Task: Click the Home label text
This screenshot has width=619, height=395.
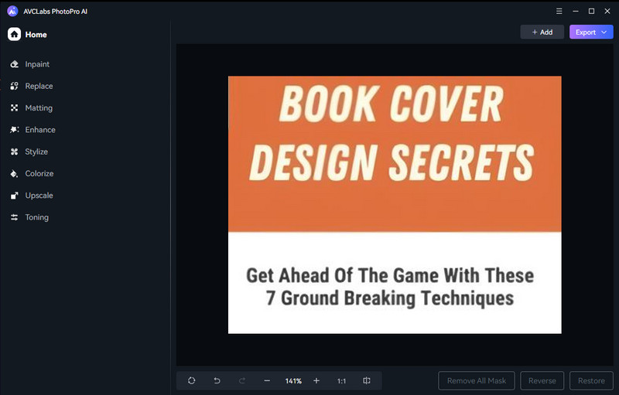Action: (36, 35)
